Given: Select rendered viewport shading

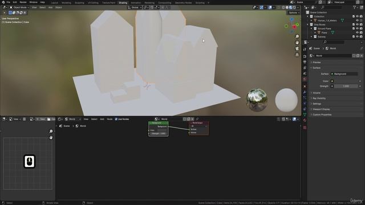Looking at the screenshot, I should coord(294,7).
